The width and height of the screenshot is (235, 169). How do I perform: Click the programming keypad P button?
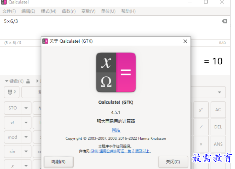(12, 92)
